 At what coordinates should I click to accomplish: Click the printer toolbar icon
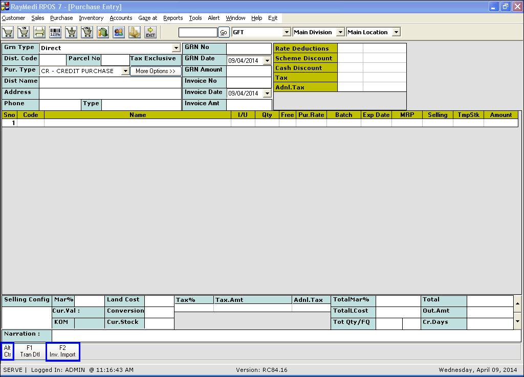click(39, 32)
